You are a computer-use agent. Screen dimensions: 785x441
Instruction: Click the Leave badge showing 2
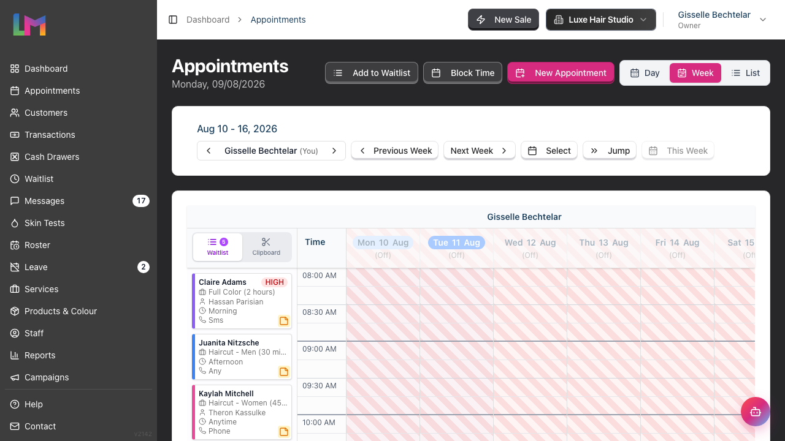pos(144,267)
